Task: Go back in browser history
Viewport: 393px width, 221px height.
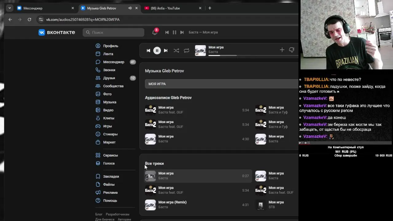Action: tap(10, 19)
